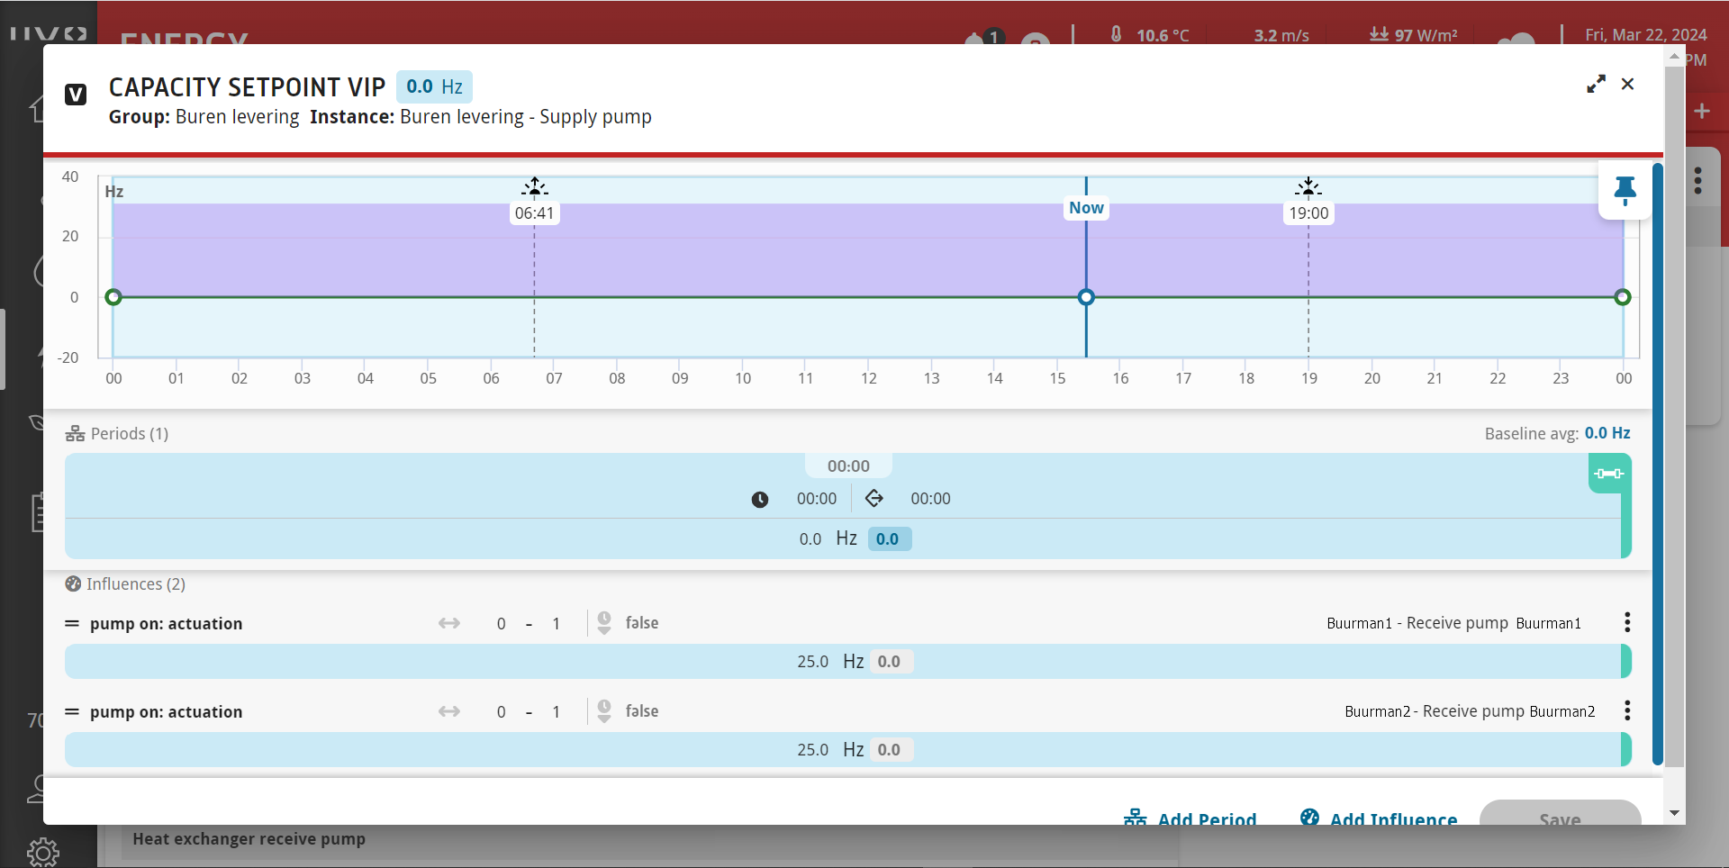Viewport: 1729px width, 868px height.
Task: Click the V badge icon in dialog header
Action: (x=76, y=94)
